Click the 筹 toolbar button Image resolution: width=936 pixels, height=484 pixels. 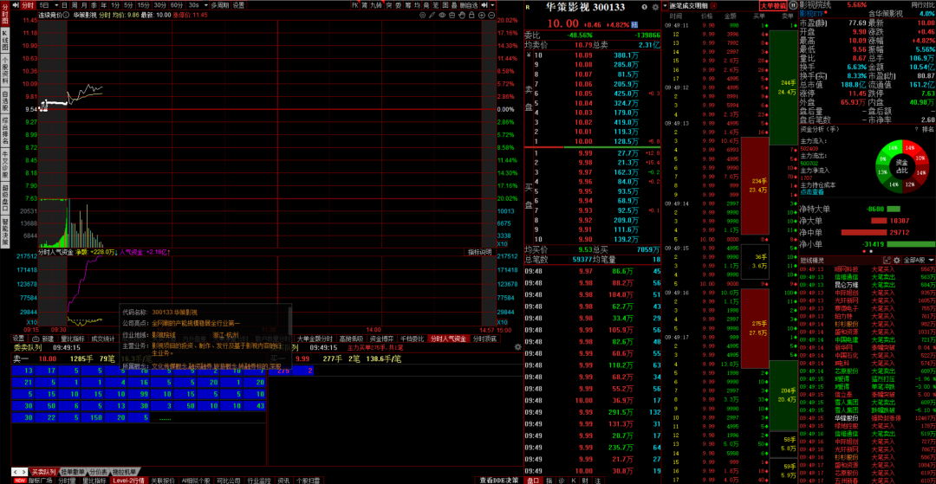point(407,5)
